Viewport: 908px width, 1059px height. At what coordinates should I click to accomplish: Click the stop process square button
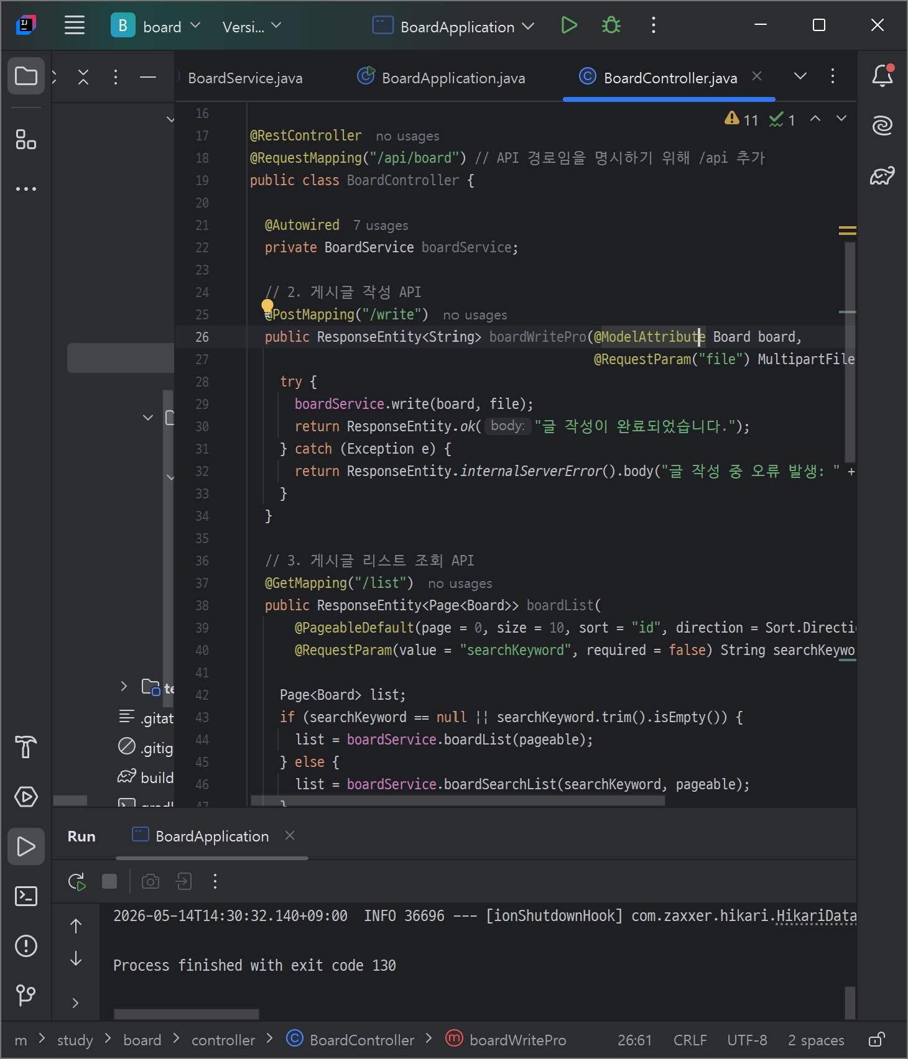tap(109, 881)
